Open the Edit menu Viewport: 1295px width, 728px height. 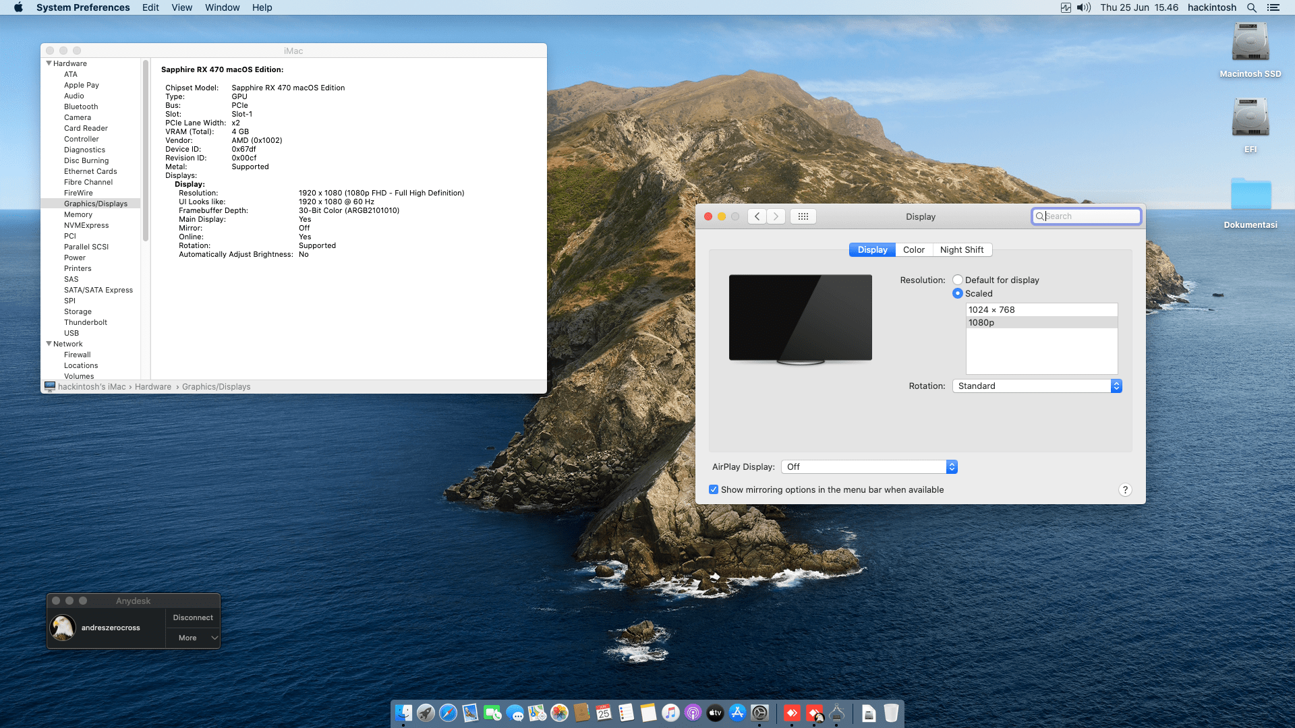coord(150,7)
